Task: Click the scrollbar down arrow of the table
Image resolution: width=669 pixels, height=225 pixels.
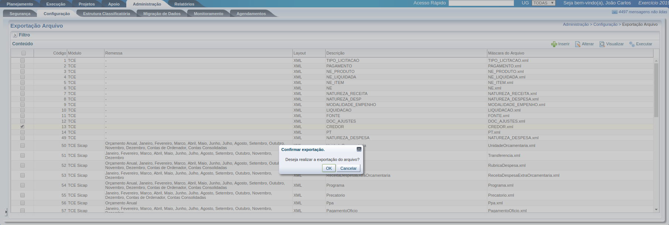Action: click(656, 210)
